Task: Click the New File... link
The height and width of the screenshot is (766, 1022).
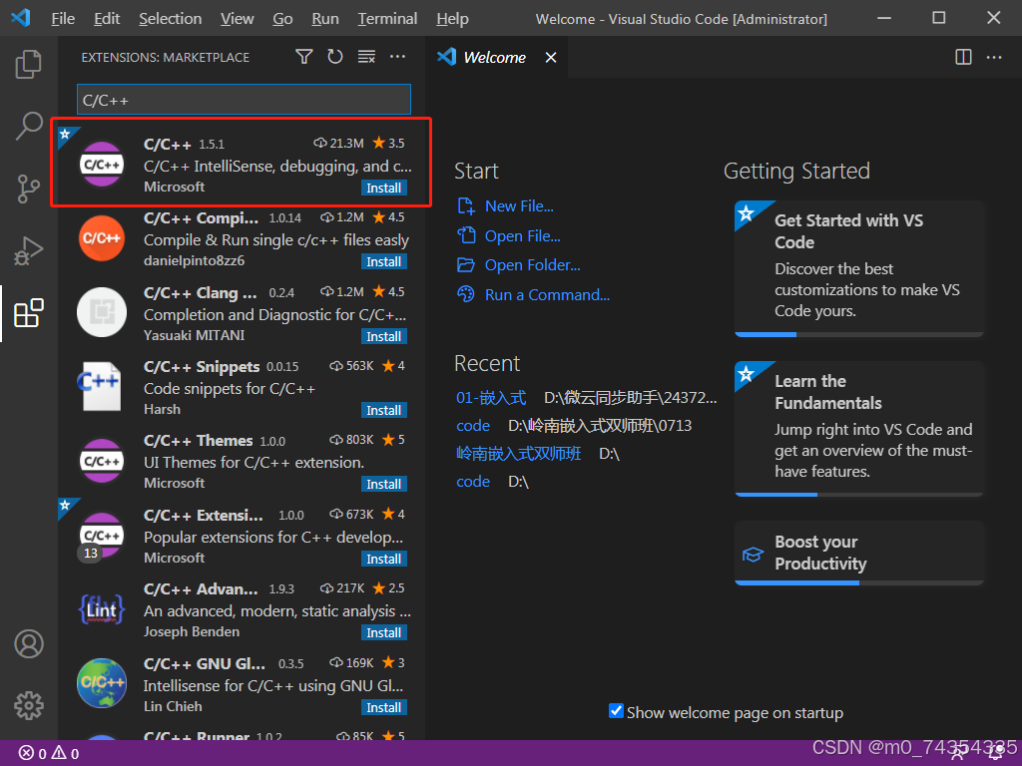Action: pos(519,205)
